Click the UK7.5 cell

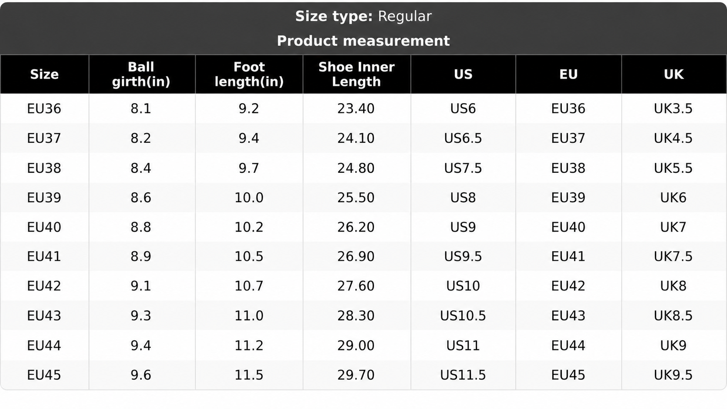674,256
